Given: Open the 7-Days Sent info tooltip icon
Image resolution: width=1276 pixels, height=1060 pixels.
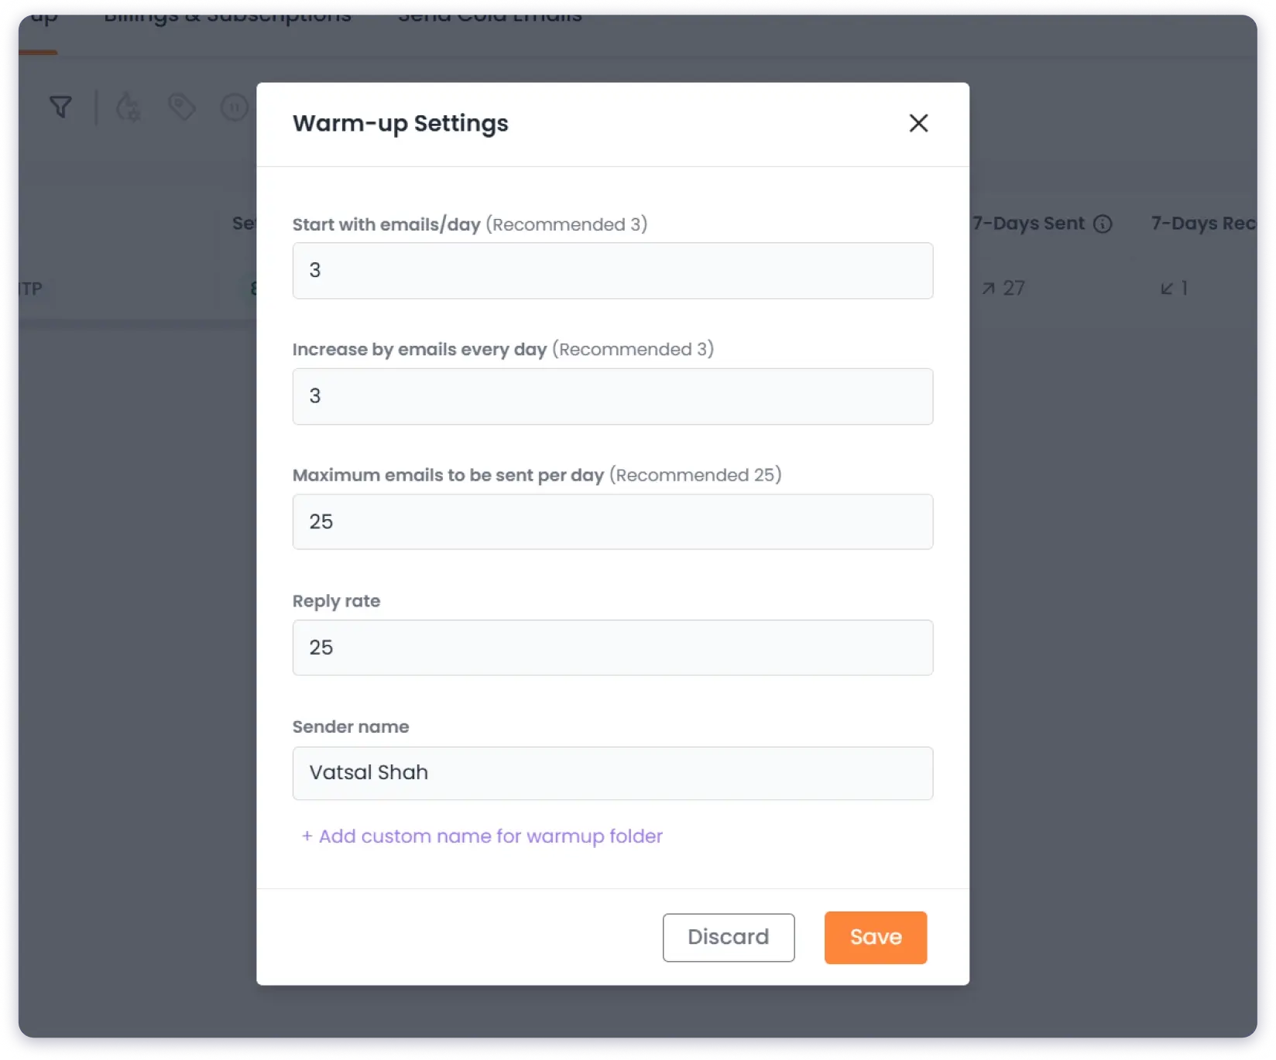Looking at the screenshot, I should [x=1103, y=224].
